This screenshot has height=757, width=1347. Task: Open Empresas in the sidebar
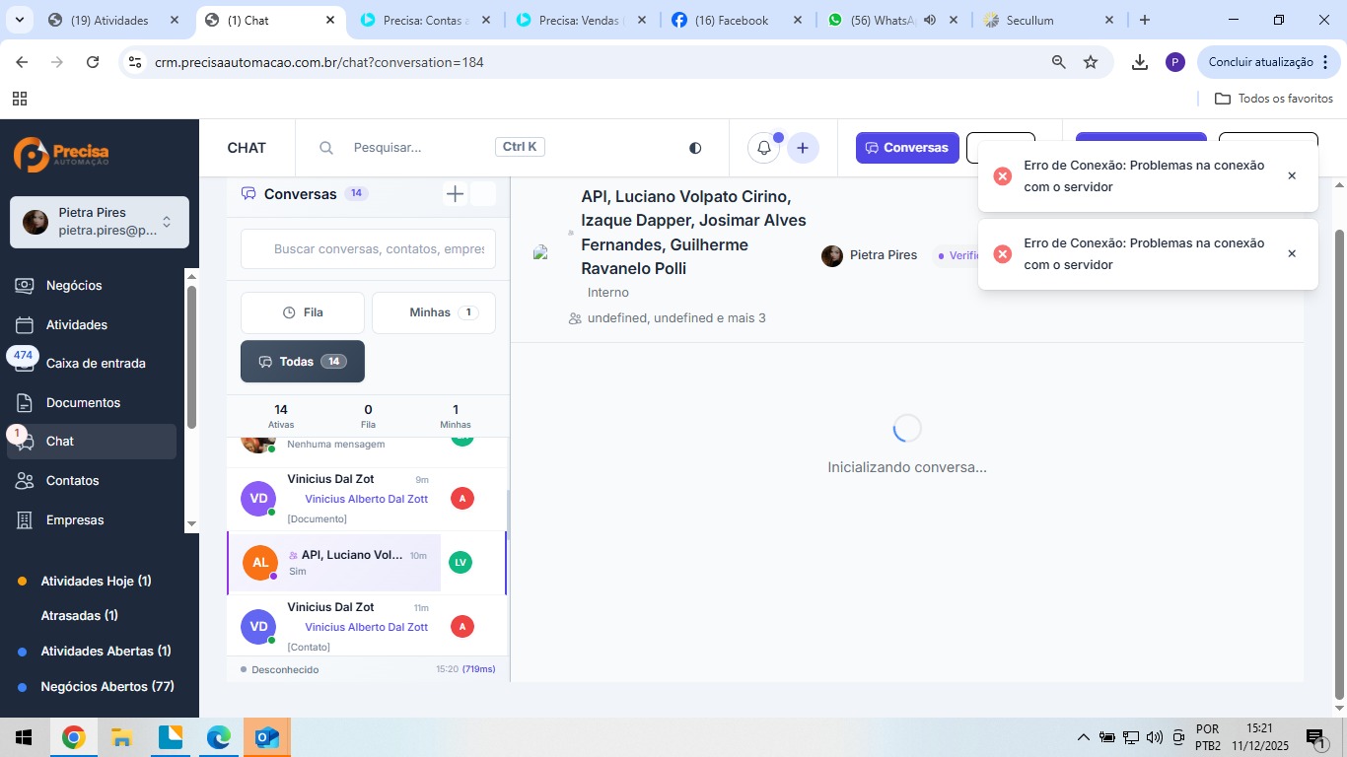tap(74, 520)
